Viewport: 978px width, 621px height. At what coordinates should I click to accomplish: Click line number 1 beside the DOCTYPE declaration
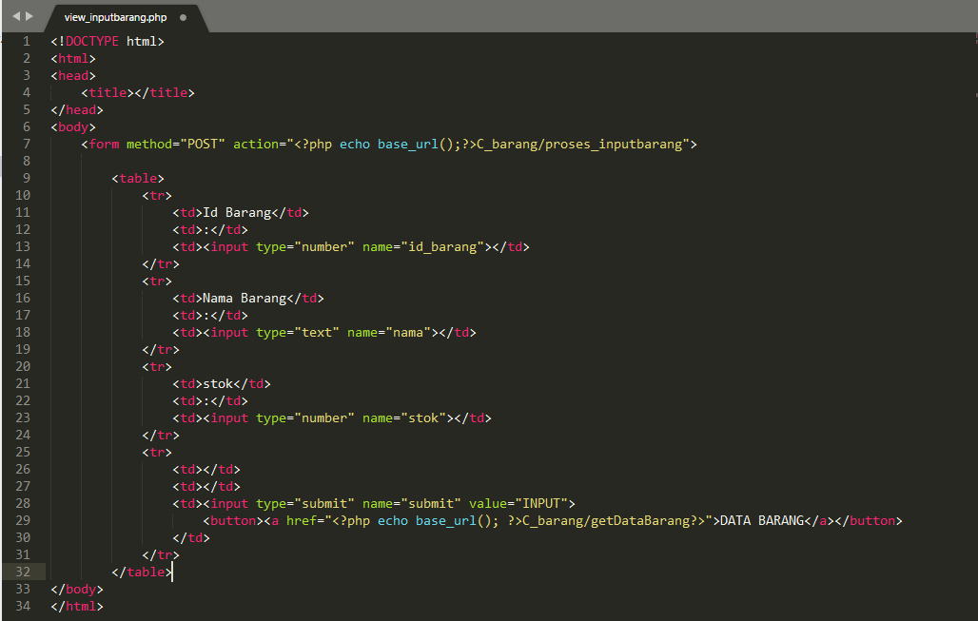tap(25, 41)
